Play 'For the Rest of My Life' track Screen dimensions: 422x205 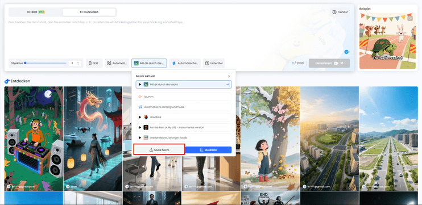140,127
